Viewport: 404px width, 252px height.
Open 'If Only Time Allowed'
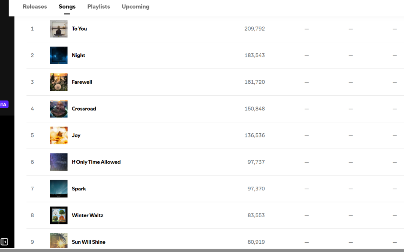pos(96,162)
